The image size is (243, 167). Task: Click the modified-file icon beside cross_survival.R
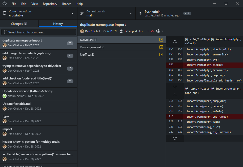coord(161,47)
